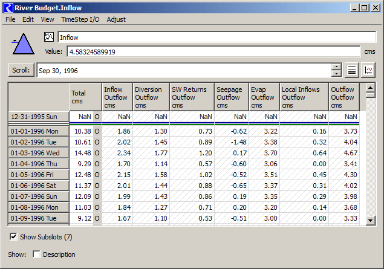Click Total cell 9.12 on 01-09-1996

[x=82, y=218]
